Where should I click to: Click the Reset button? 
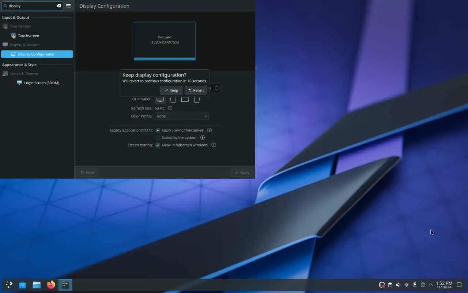87,173
